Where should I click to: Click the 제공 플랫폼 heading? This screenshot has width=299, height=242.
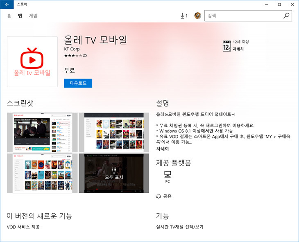click(x=174, y=163)
